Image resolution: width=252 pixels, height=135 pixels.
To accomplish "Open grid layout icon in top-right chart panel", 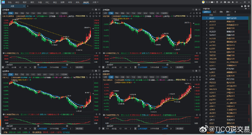I will (196, 10).
